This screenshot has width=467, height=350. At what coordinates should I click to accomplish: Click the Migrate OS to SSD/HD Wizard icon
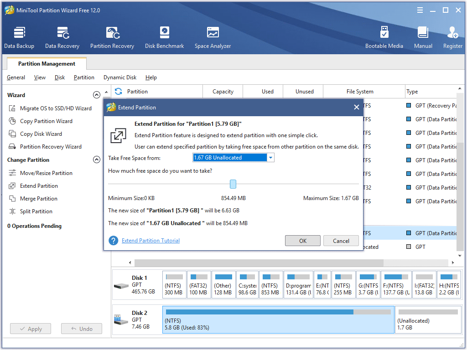(12, 108)
